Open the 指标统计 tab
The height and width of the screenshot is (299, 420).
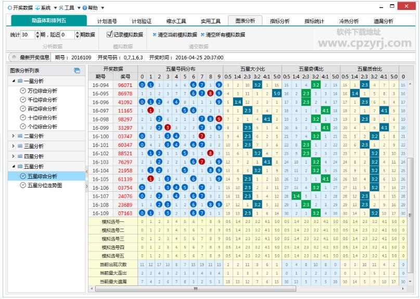tap(314, 21)
